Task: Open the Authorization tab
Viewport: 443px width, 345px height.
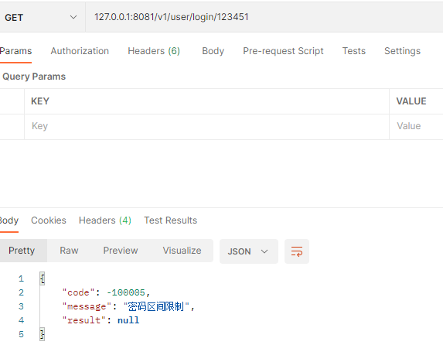Action: click(x=80, y=51)
